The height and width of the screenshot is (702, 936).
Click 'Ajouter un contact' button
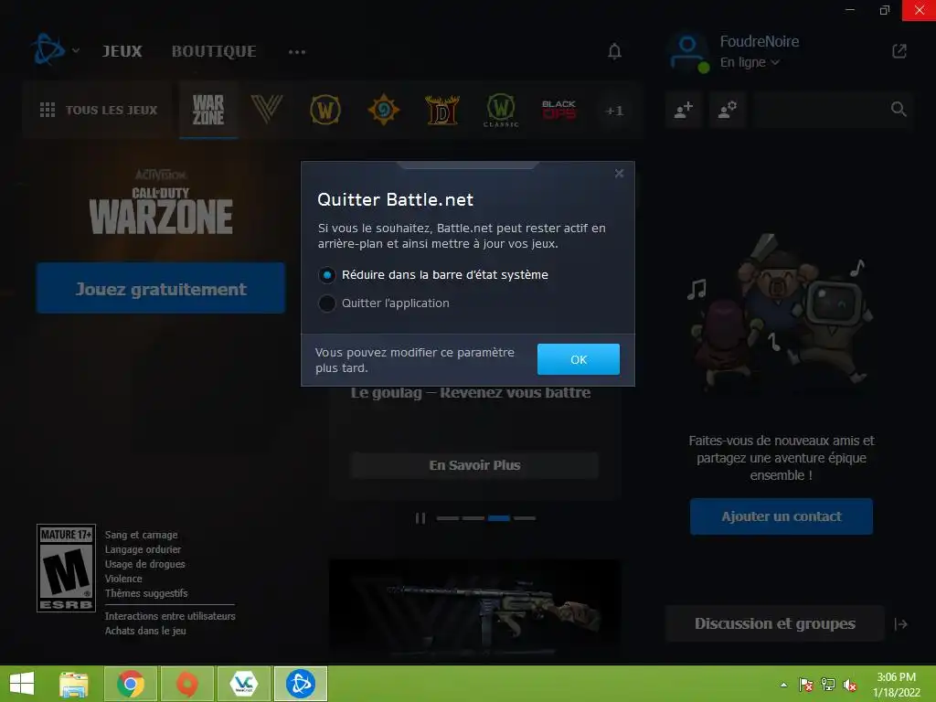coord(782,516)
